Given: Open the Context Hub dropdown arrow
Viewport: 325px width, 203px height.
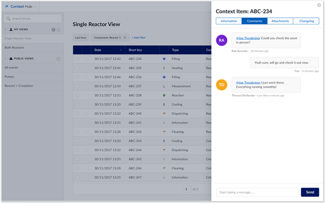Looking at the screenshot, I should point(35,6).
